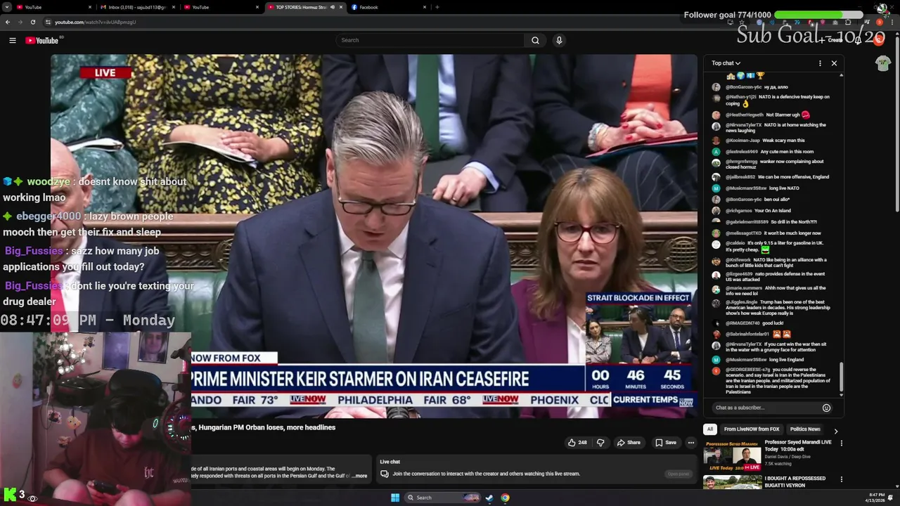Expand video description with ...more

point(359,476)
